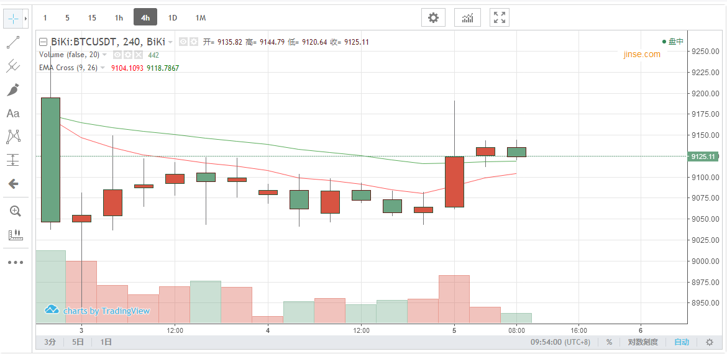Select the pitchfork drawing tool
The image size is (727, 354).
14,66
